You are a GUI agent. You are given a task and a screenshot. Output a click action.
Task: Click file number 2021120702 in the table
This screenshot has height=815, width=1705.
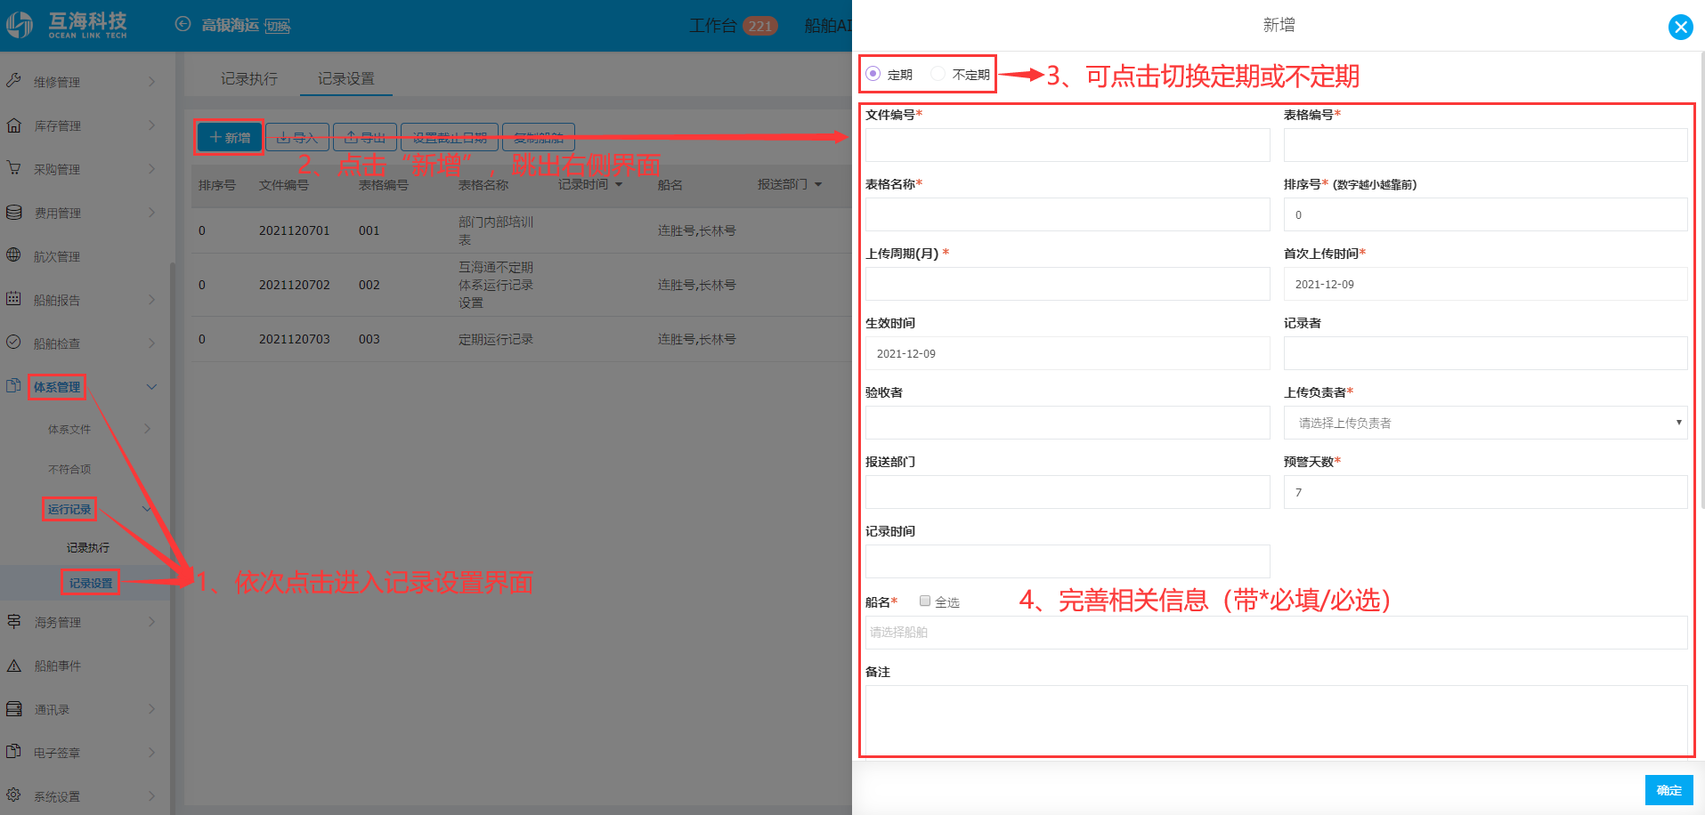pyautogui.click(x=295, y=285)
